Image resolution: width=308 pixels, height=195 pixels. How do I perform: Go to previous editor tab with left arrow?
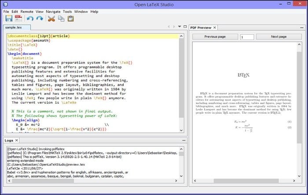coord(169,27)
